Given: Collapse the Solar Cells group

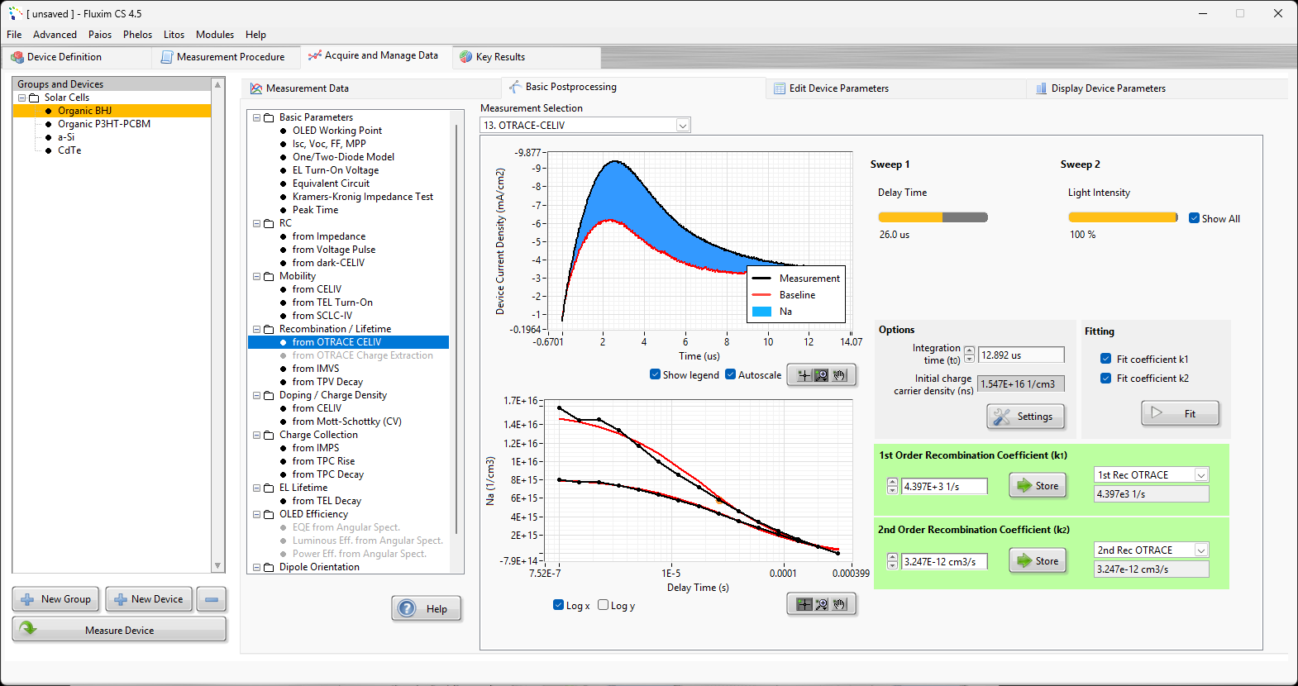Looking at the screenshot, I should (x=22, y=98).
